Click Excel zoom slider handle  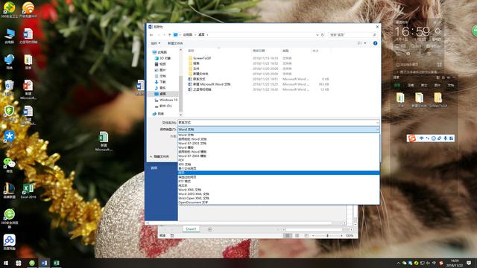(x=327, y=235)
